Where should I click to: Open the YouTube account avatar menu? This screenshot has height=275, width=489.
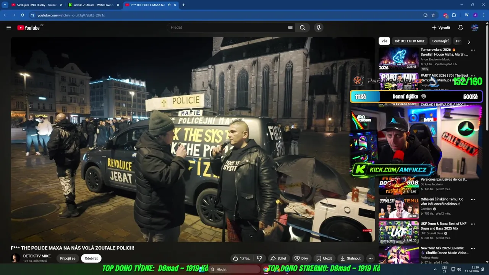(474, 27)
